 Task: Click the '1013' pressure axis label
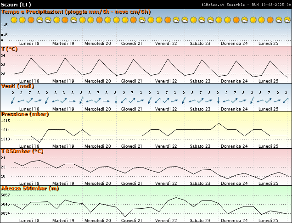coord(5,139)
